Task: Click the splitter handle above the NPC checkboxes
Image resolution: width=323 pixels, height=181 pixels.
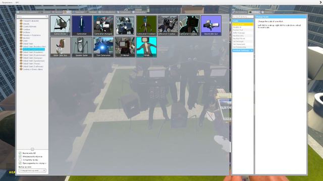Action: 32,149
